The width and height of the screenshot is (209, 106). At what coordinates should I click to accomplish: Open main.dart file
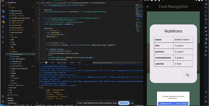13,88
